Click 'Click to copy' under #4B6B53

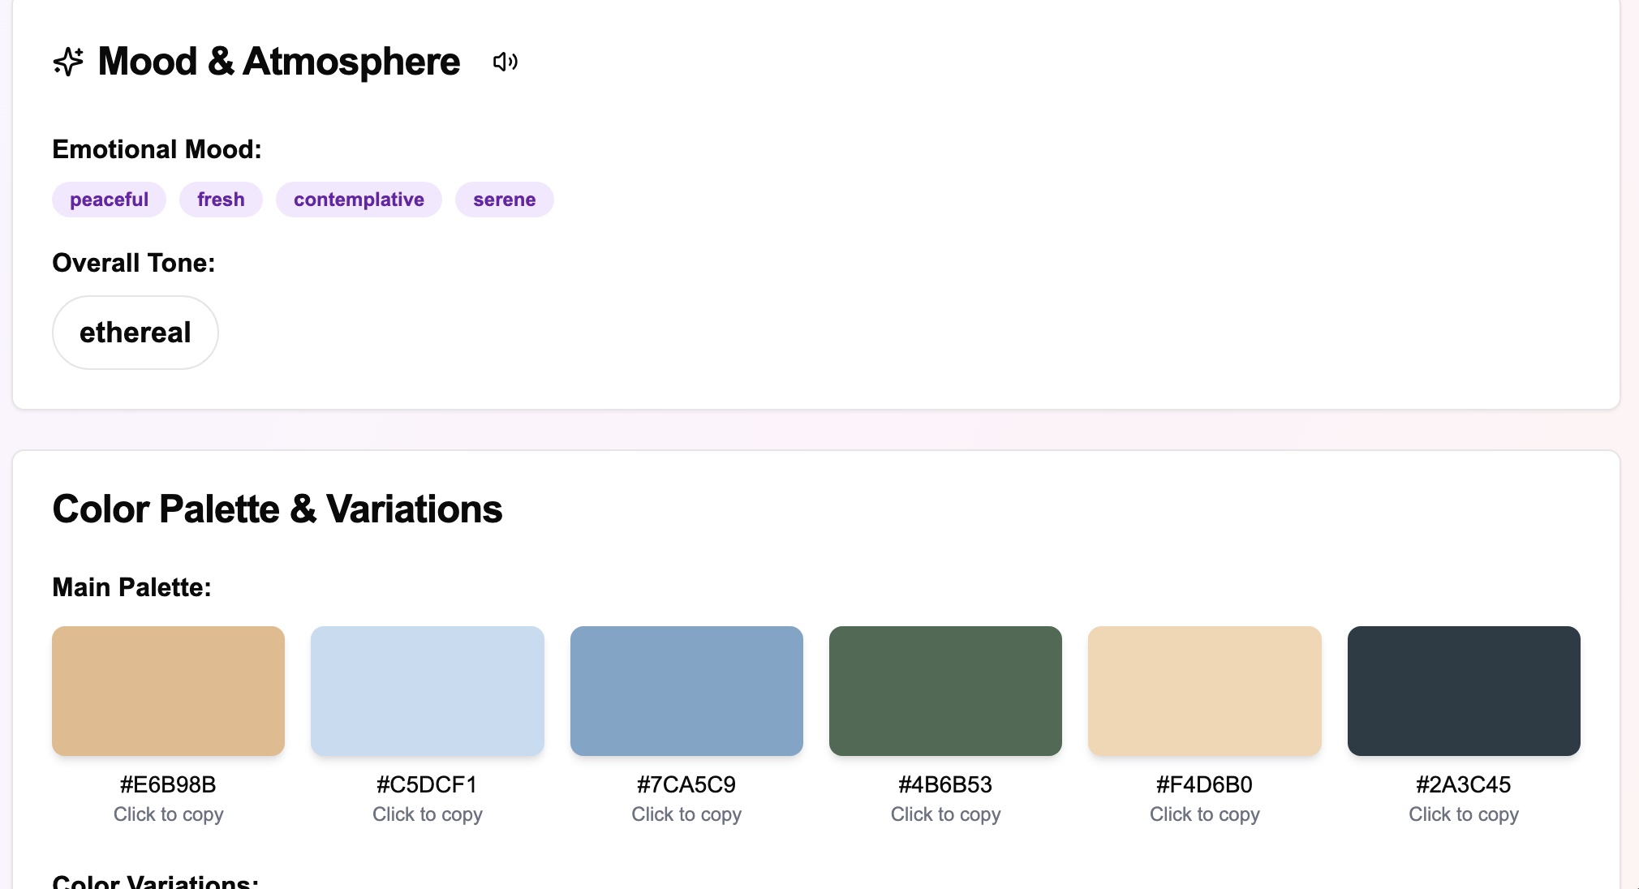click(945, 814)
